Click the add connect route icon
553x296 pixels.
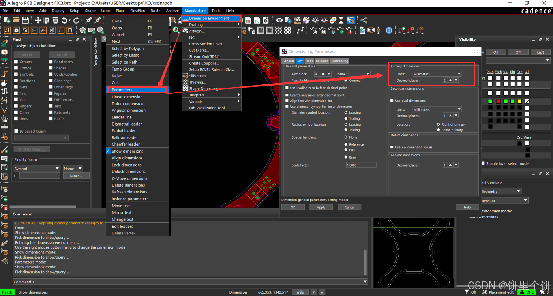[x=4, y=74]
